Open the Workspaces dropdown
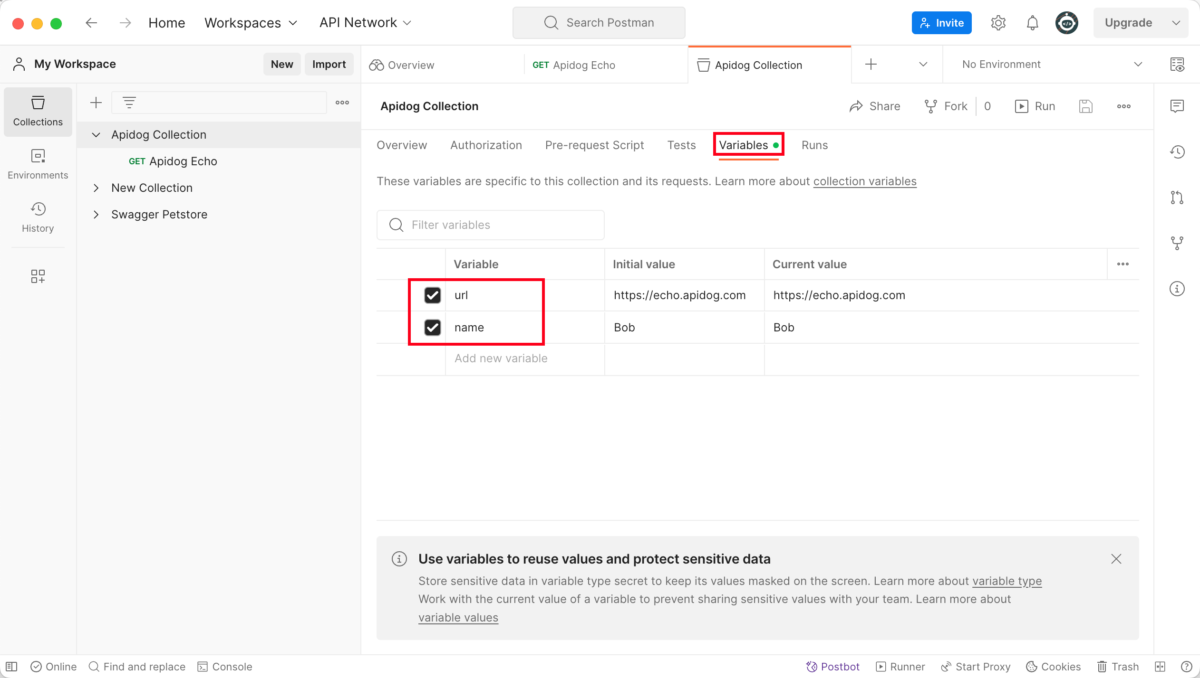The image size is (1200, 678). tap(251, 23)
